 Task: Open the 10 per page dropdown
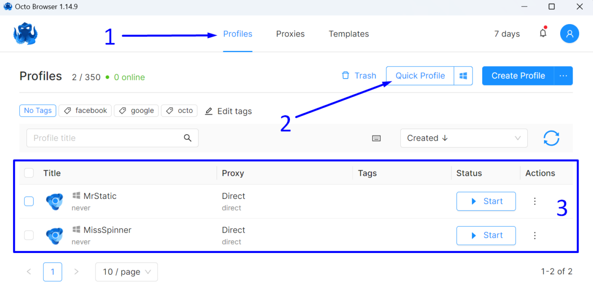[126, 271]
